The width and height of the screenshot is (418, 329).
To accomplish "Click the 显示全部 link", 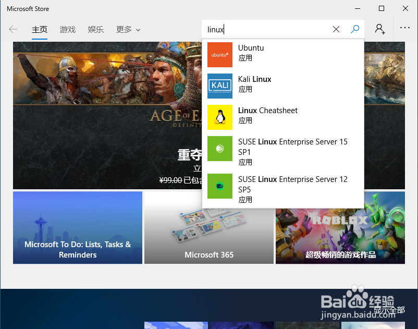I will (x=389, y=310).
